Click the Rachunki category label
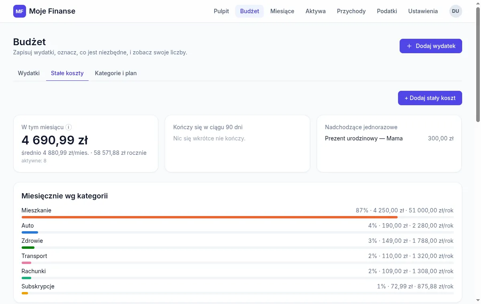This screenshot has height=304, width=481. coord(34,271)
